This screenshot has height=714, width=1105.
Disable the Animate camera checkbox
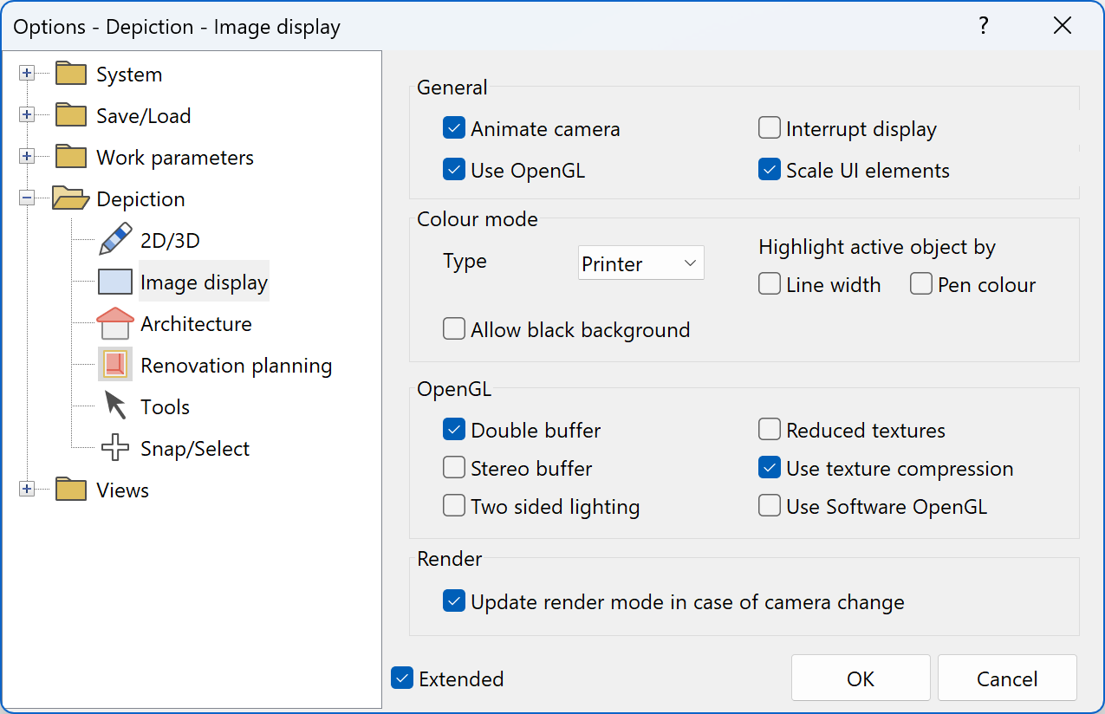click(454, 127)
